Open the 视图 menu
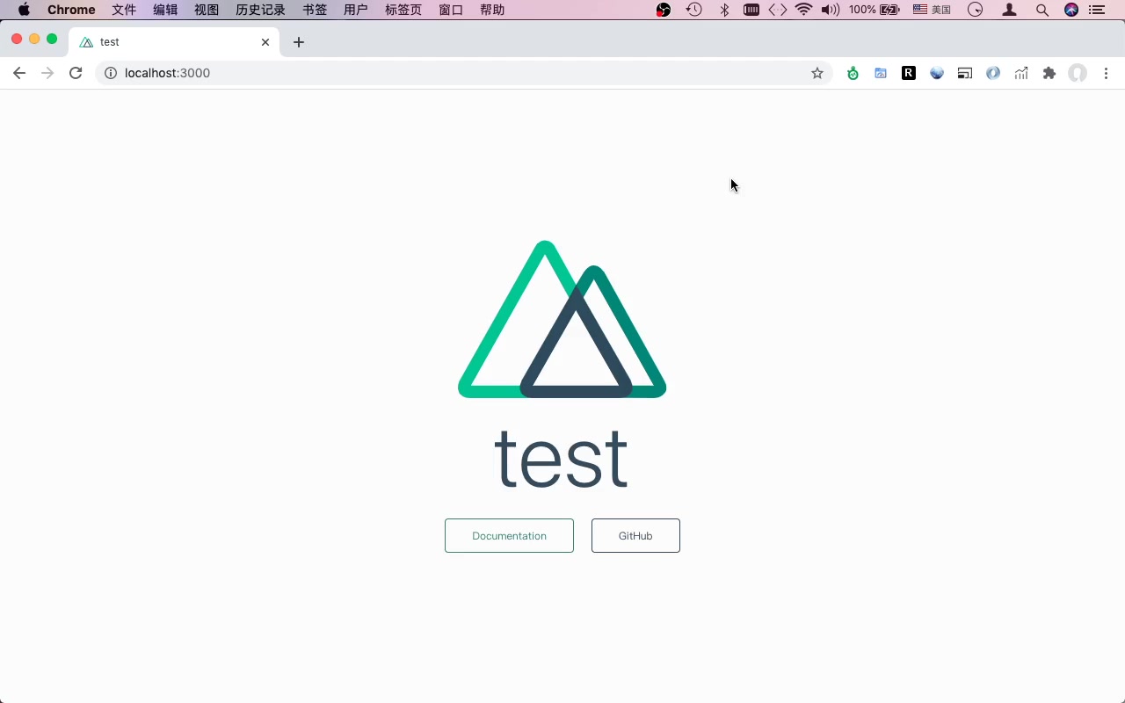Screen dimensions: 1125x703 (207, 10)
